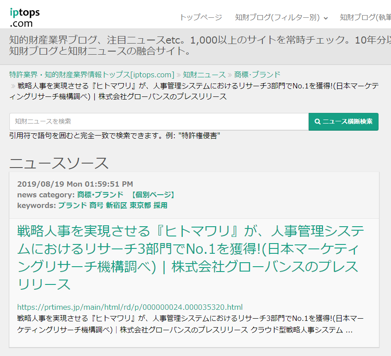Go to トップページ in the navigation
Image resolution: width=391 pixels, height=356 pixels.
[x=201, y=17]
